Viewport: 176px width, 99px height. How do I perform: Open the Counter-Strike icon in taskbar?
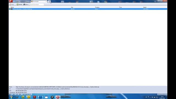(x=52, y=97)
